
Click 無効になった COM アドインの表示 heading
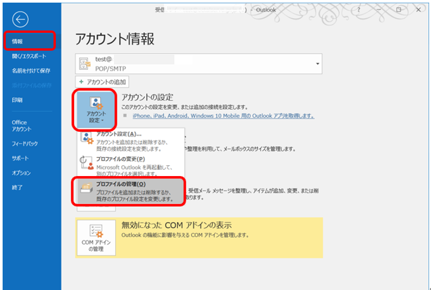177,225
